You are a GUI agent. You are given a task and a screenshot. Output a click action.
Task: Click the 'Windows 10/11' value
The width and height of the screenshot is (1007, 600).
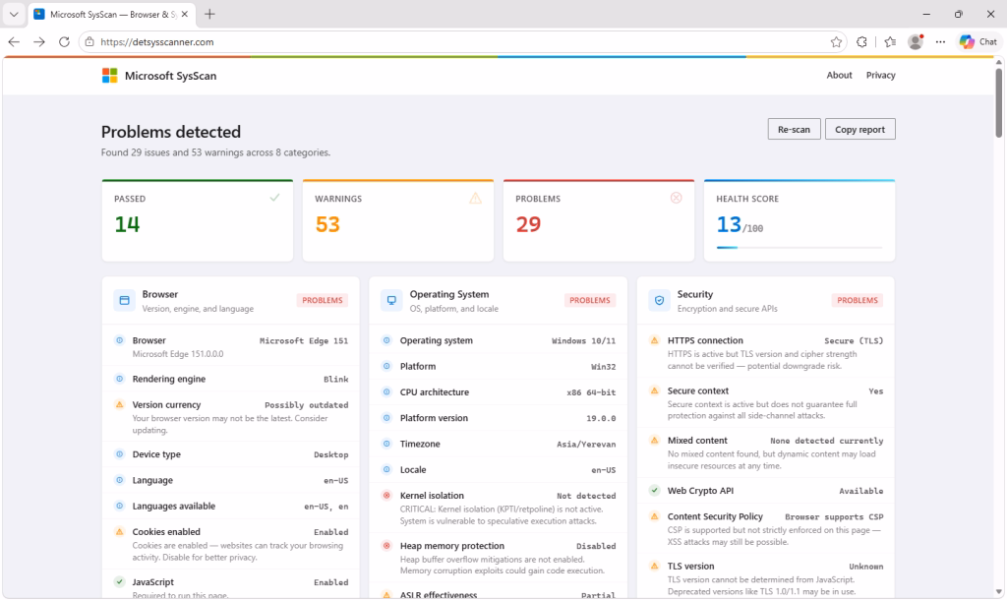[583, 341]
